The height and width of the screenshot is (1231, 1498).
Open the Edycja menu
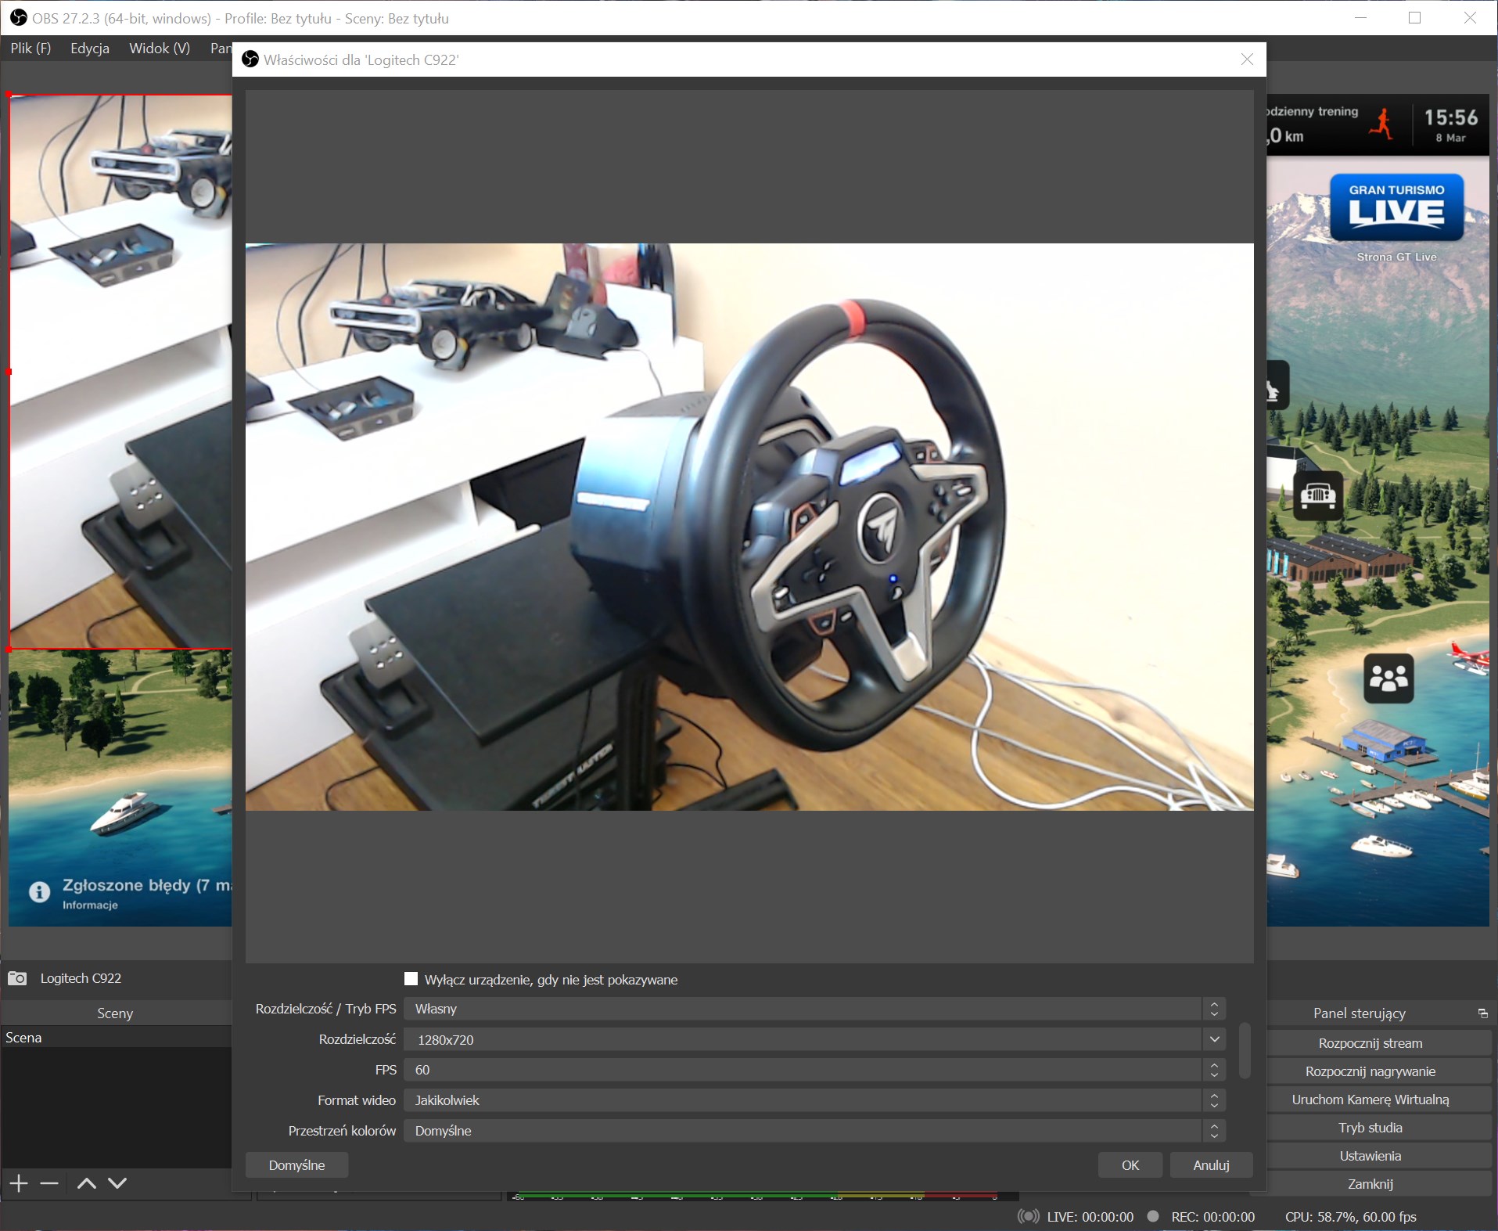point(90,49)
